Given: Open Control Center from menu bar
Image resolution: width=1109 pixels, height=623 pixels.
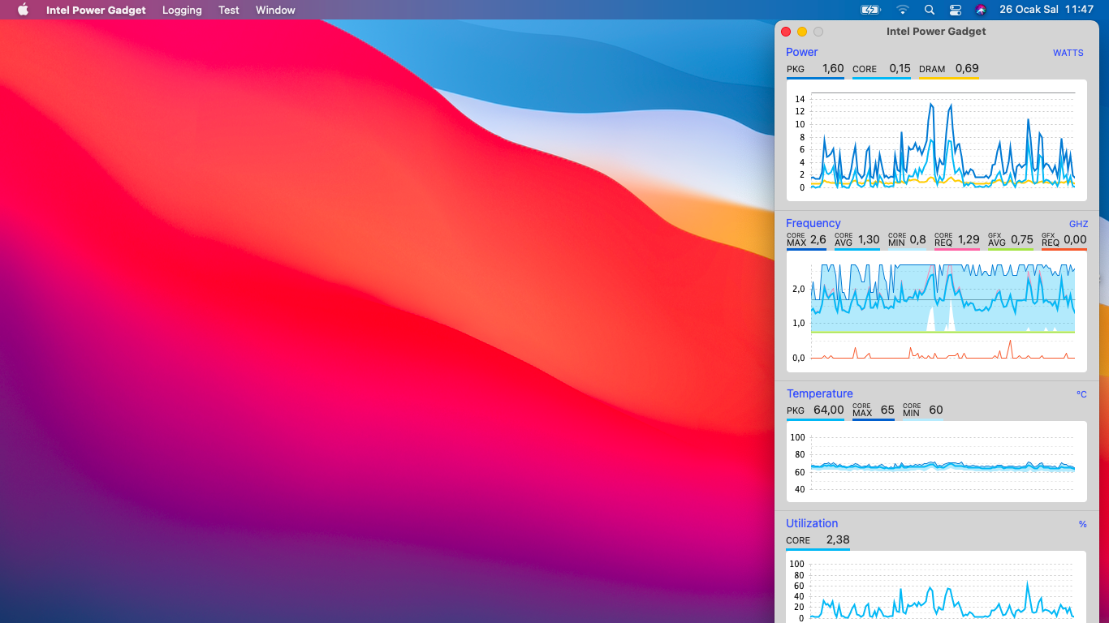Looking at the screenshot, I should [x=955, y=10].
